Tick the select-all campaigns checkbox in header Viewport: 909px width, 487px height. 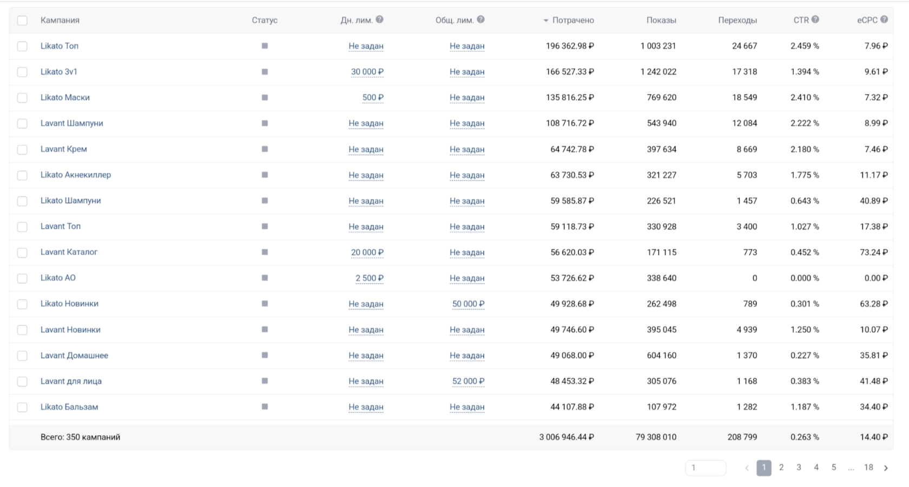click(x=22, y=21)
